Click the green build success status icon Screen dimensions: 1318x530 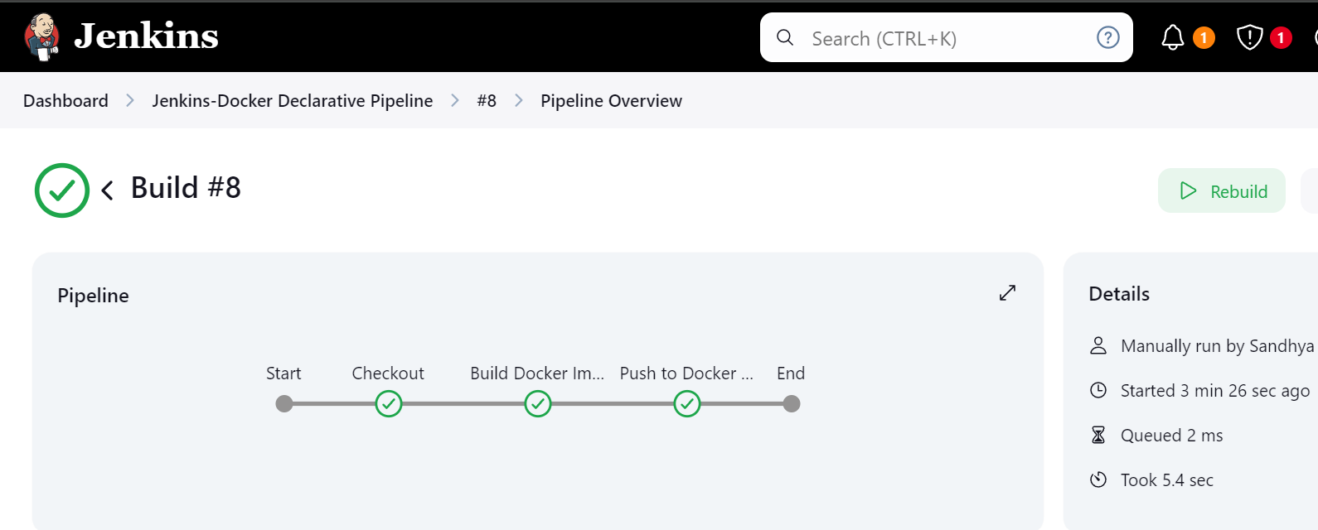coord(62,190)
